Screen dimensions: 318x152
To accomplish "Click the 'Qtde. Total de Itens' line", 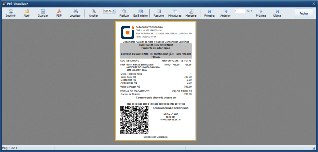I will pyautogui.click(x=156, y=74).
